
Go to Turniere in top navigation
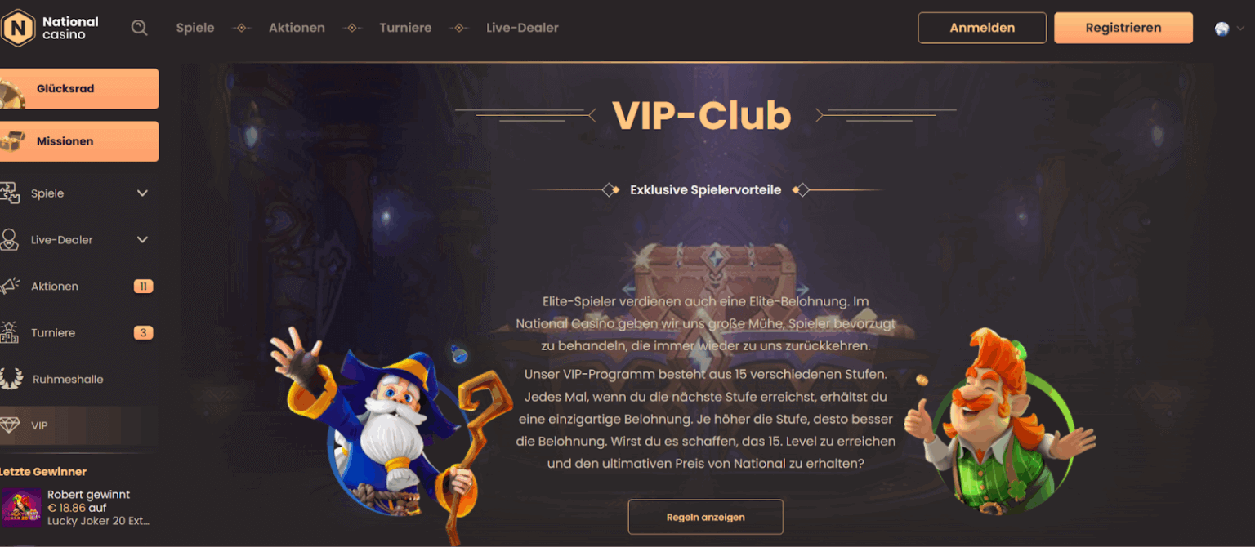pyautogui.click(x=405, y=28)
